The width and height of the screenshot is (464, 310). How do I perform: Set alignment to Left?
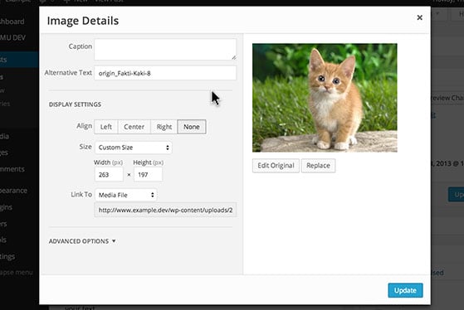(x=106, y=127)
